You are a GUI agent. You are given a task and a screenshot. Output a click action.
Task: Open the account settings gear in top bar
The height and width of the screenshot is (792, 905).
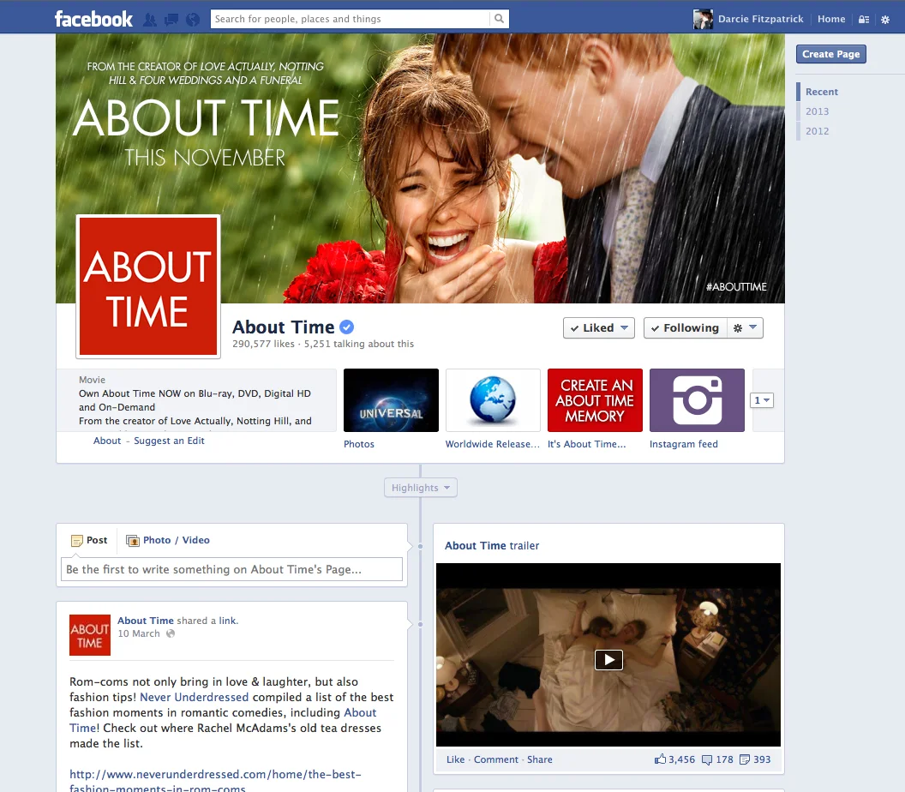[885, 20]
